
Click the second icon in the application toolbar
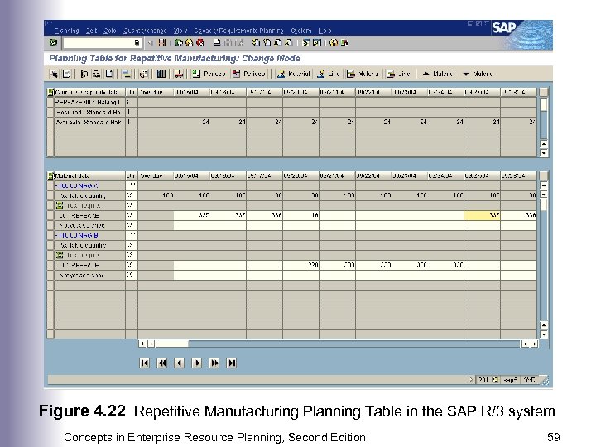66,74
